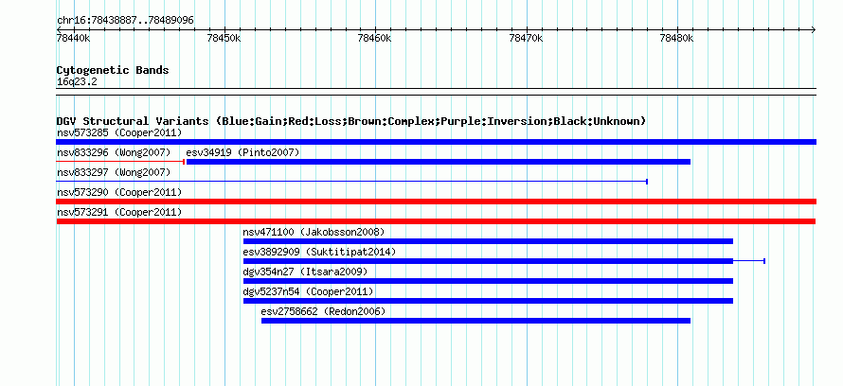Click the 78470k ruler tick label
843x386 pixels.
click(526, 38)
